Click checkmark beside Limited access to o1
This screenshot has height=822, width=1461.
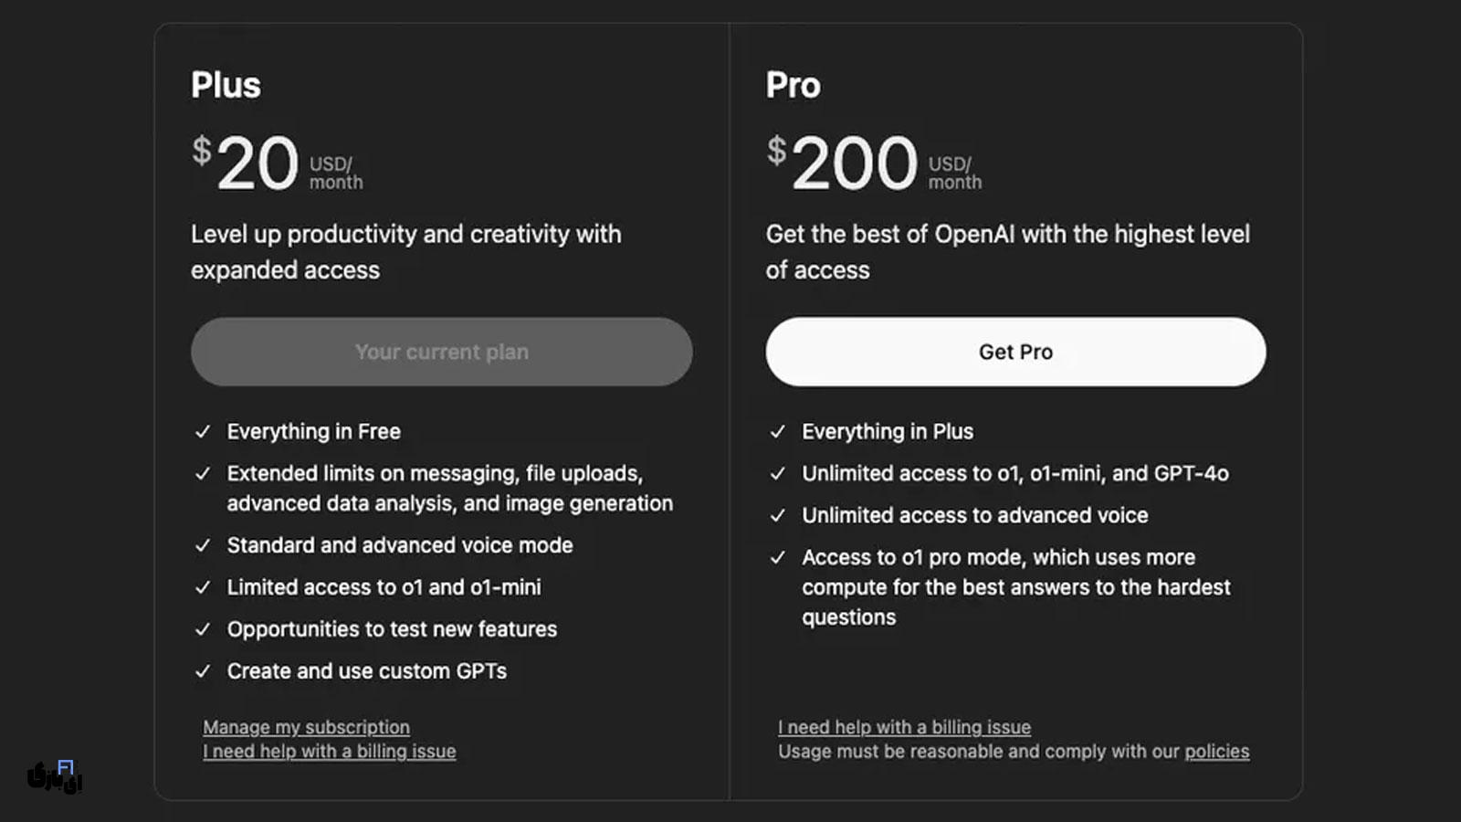point(203,587)
